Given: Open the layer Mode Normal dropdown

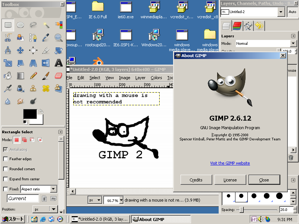Looking at the screenshot, I should pos(266,43).
